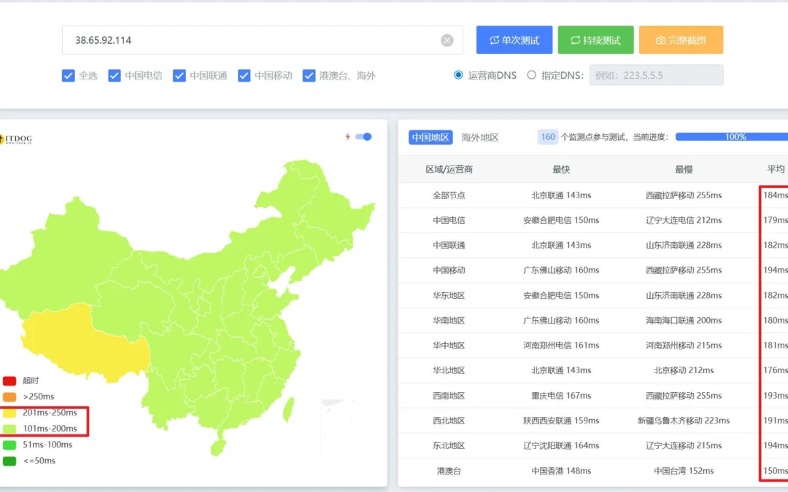
Task: Toggle the 全选 checkbox
Action: point(69,76)
